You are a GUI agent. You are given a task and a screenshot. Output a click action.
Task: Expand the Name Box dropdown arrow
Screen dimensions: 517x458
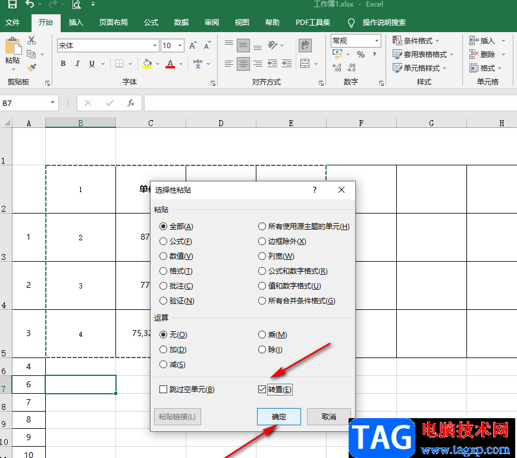point(52,102)
